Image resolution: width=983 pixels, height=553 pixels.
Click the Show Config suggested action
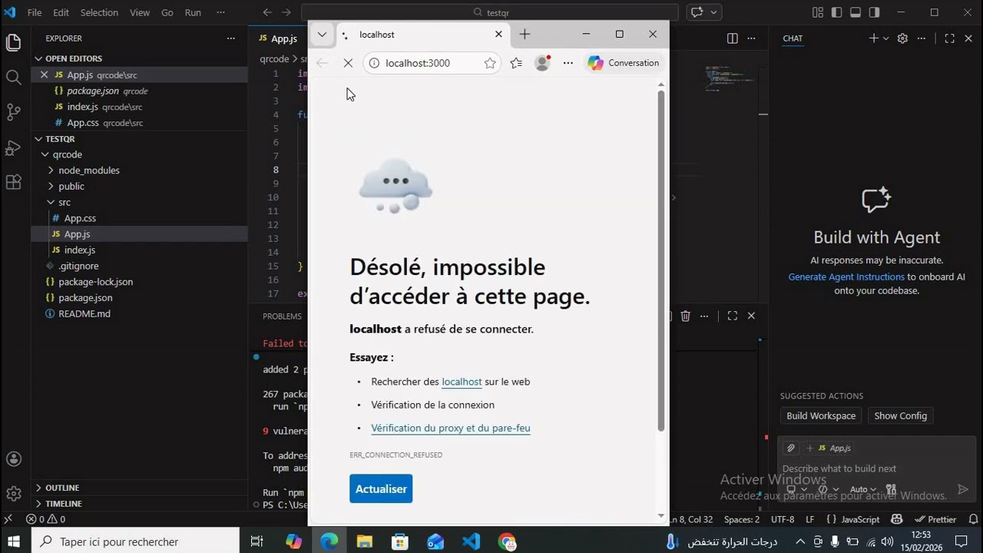pos(900,416)
